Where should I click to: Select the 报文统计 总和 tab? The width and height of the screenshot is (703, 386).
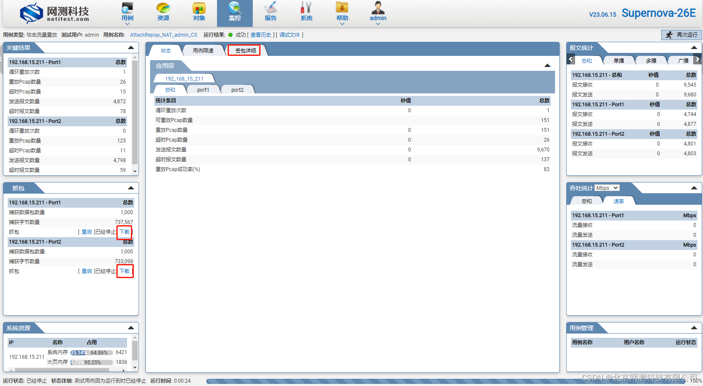click(x=587, y=61)
